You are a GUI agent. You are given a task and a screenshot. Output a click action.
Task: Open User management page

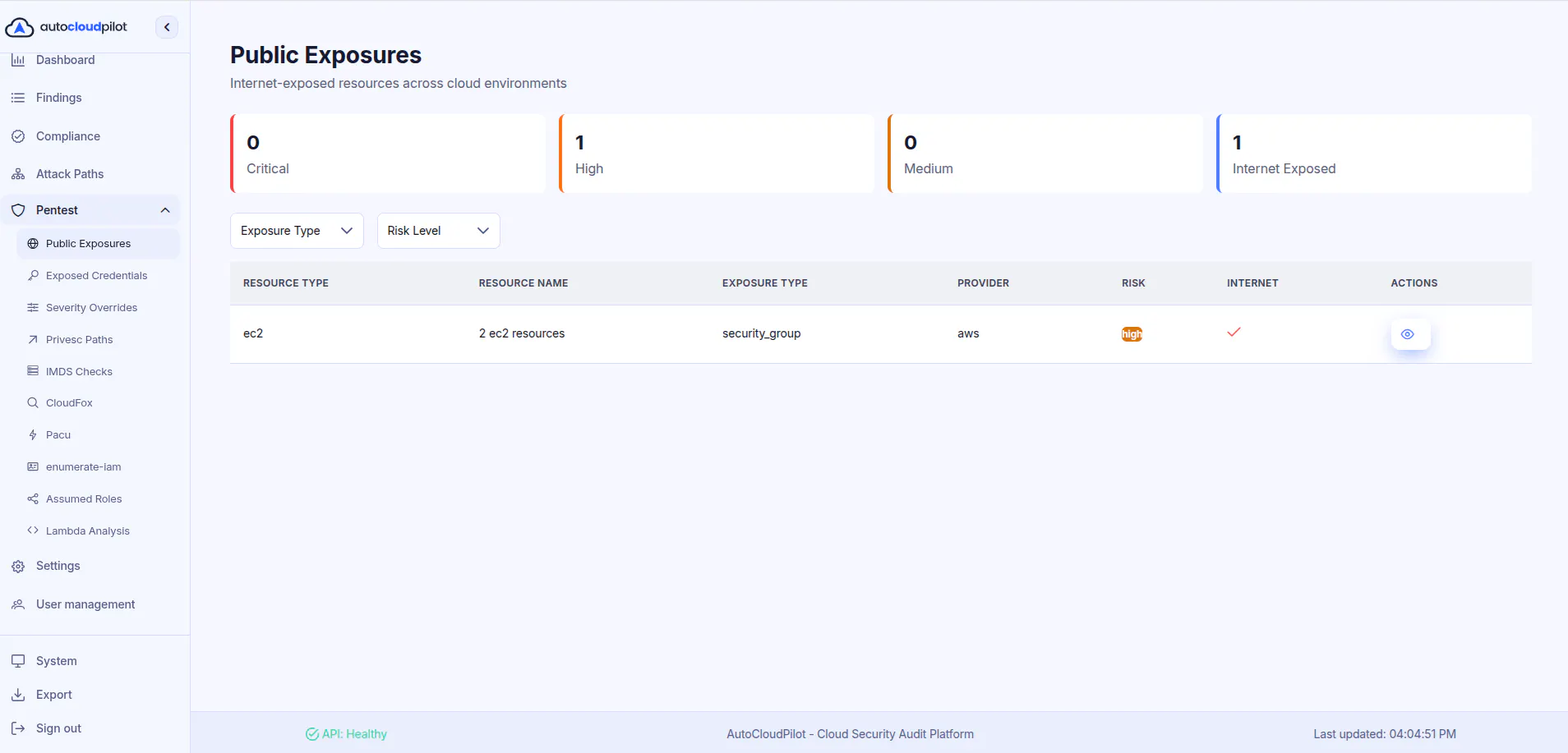[x=85, y=604]
